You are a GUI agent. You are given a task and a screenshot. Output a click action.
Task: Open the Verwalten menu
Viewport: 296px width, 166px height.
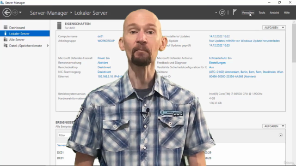point(248,12)
